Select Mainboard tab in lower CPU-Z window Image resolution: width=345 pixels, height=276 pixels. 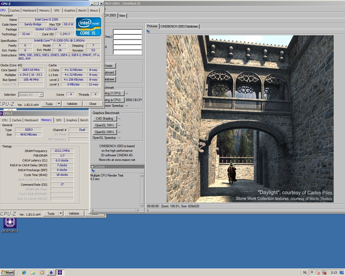tap(31, 120)
